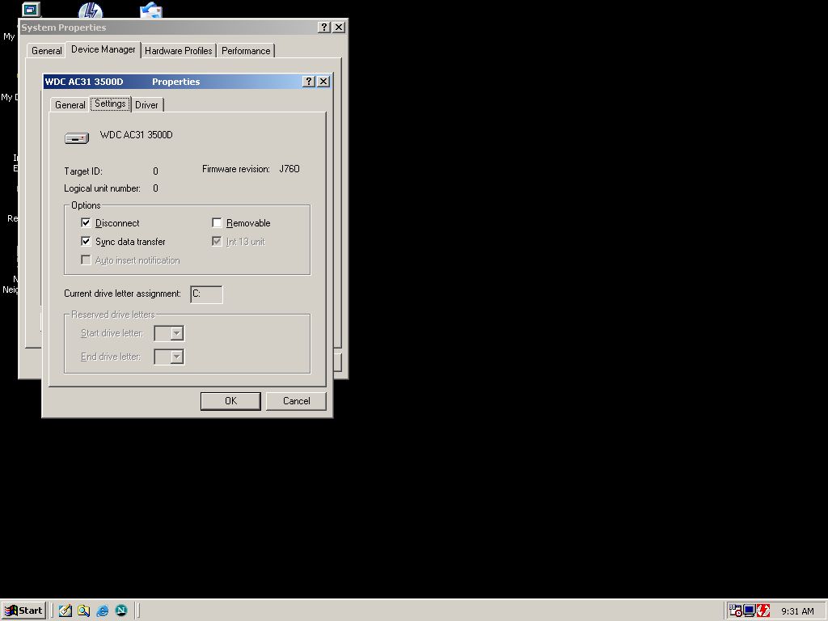Toggle the Sync data transfer checkbox

86,242
